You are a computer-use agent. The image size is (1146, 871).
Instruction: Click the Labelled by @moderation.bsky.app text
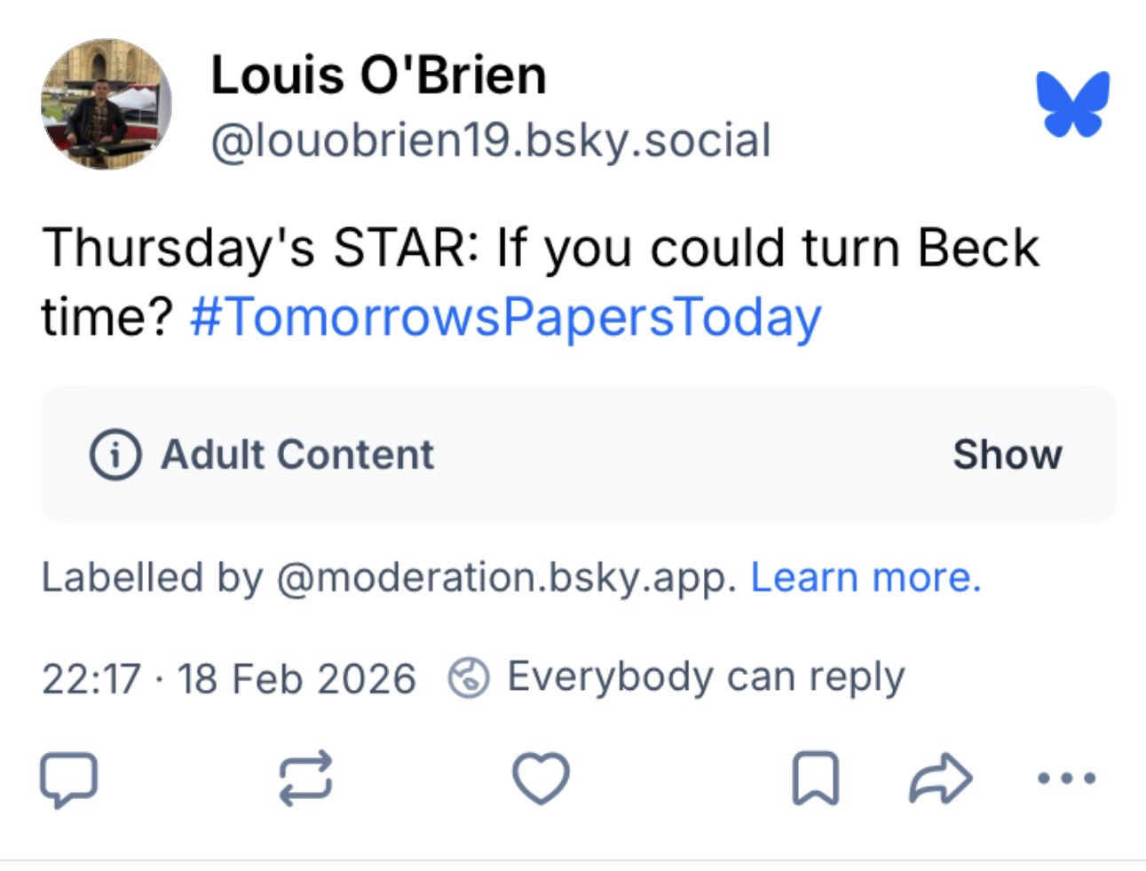389,577
